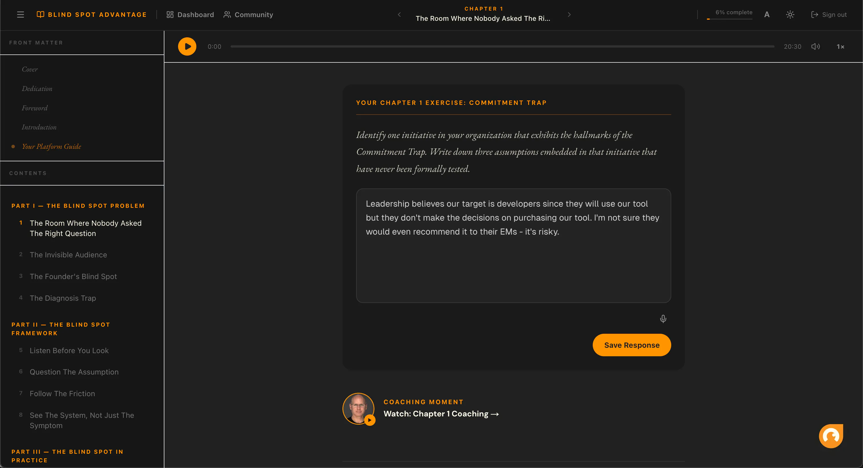Open the Introduction section
863x468 pixels.
click(39, 127)
